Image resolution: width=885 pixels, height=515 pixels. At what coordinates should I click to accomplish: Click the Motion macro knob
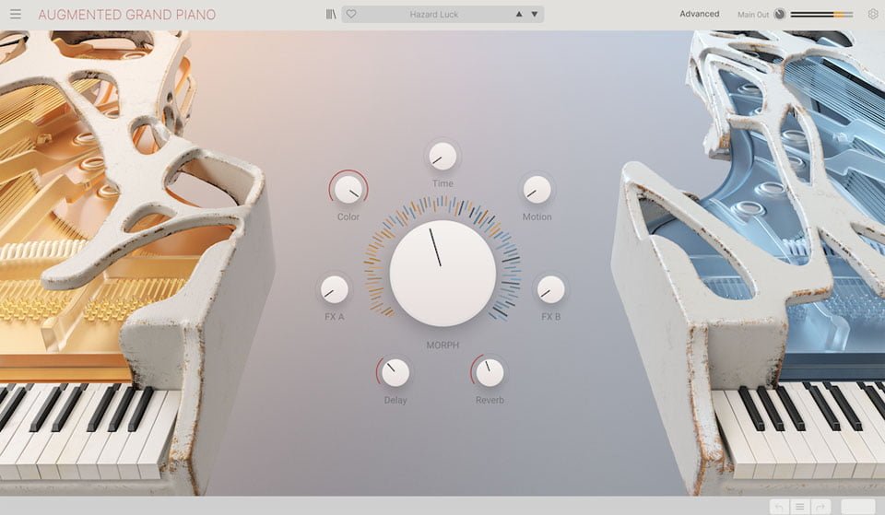pos(537,189)
